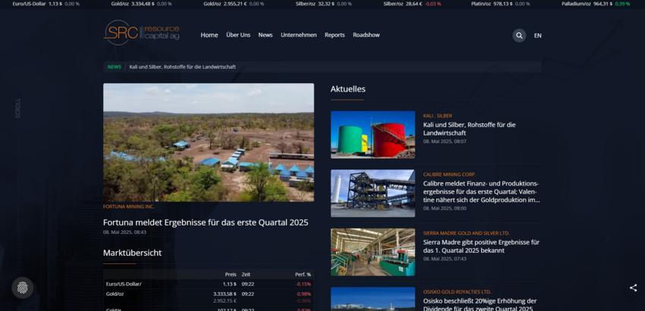Click timestamp 08. Mai 2025, 08:07
645x311 pixels.
[x=445, y=142]
